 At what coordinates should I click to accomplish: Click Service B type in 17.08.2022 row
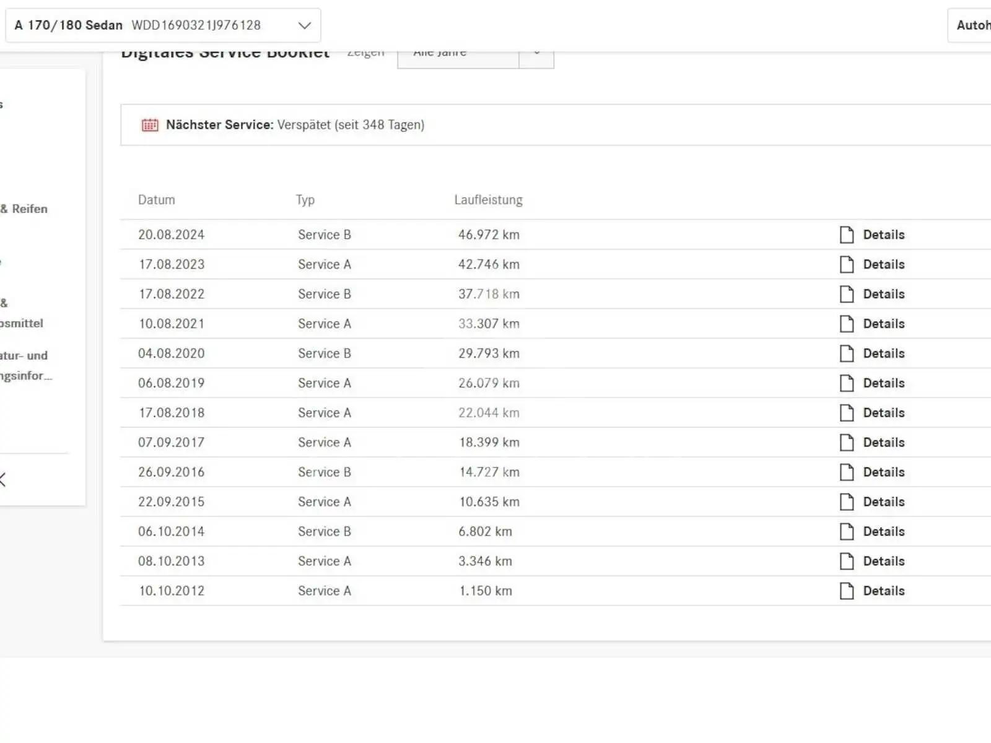pyautogui.click(x=325, y=294)
